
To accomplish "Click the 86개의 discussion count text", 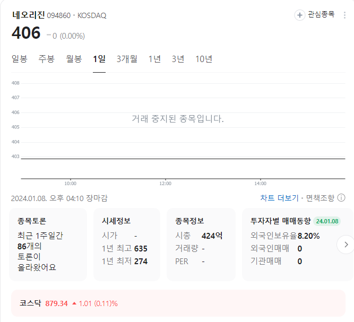I will (x=30, y=246).
